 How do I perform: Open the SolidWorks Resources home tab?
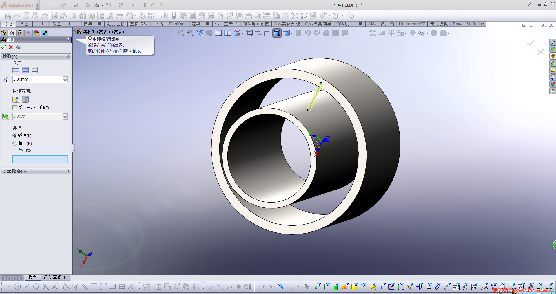553,56
